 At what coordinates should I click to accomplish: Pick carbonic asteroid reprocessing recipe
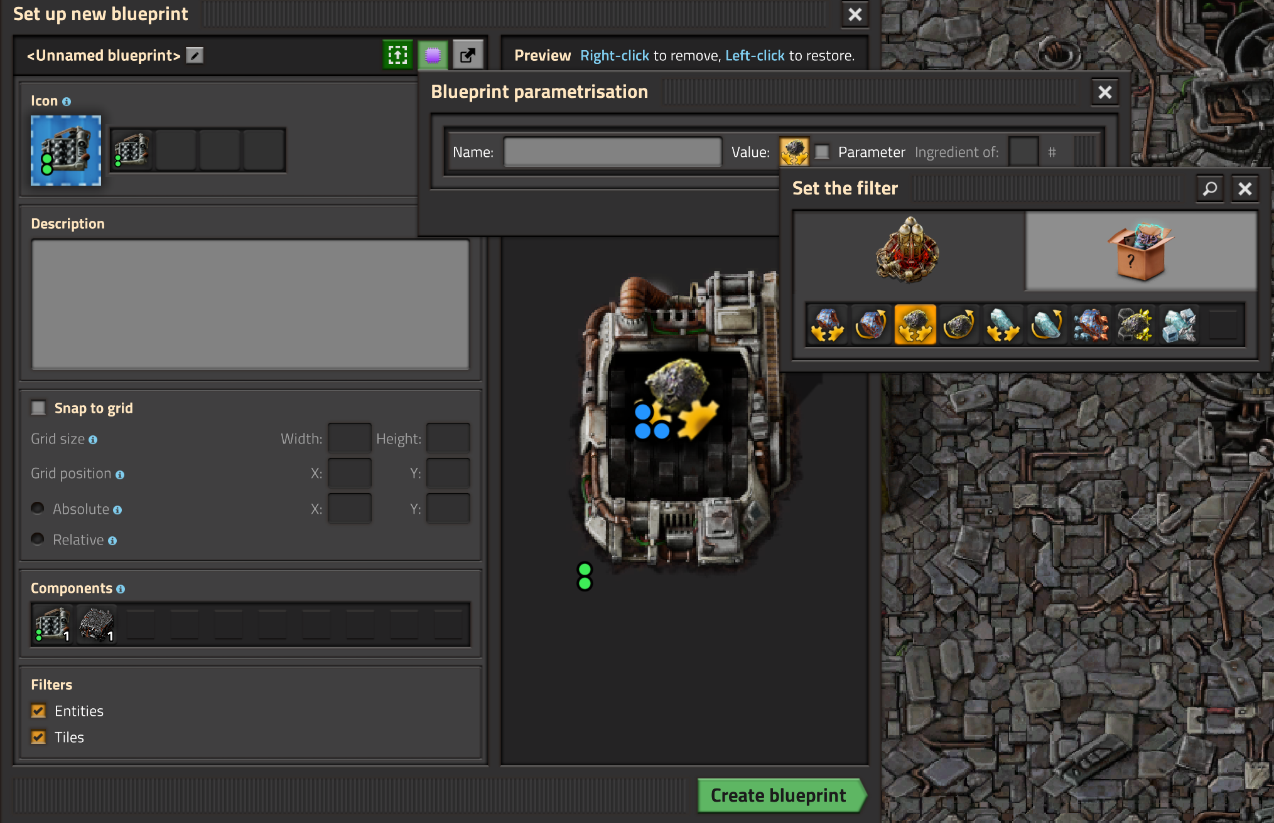959,325
